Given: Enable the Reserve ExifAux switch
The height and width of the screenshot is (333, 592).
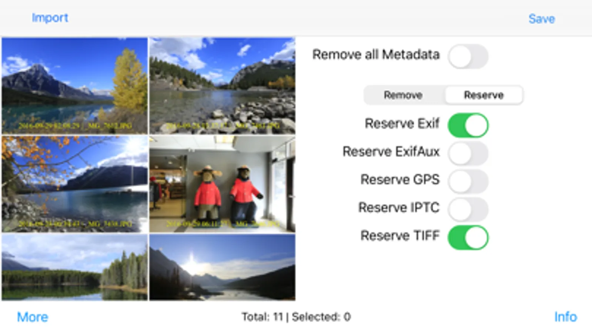Looking at the screenshot, I should [468, 153].
